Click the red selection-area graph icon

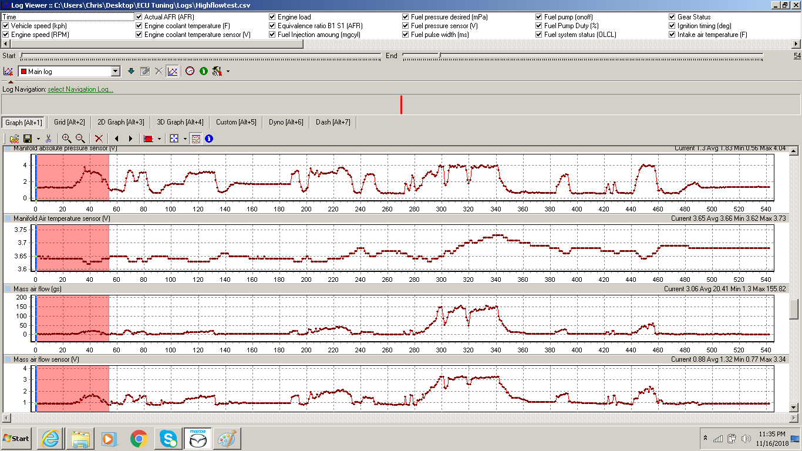click(x=149, y=139)
